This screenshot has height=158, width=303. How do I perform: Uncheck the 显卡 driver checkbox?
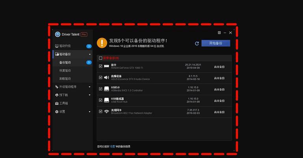click(100, 66)
